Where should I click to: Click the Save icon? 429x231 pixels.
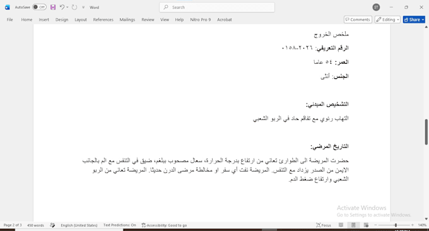pyautogui.click(x=53, y=8)
